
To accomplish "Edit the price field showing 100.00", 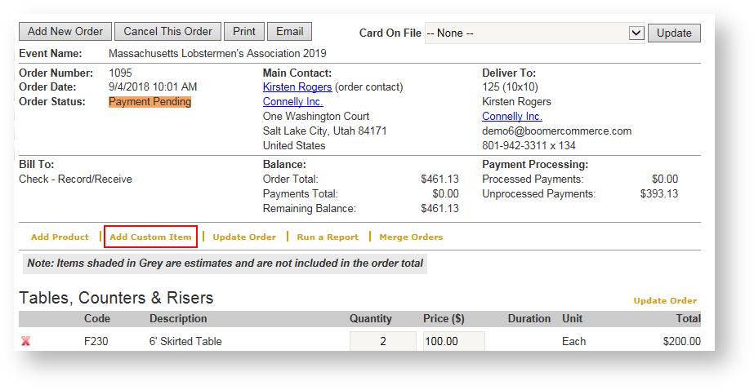I will pyautogui.click(x=453, y=341).
